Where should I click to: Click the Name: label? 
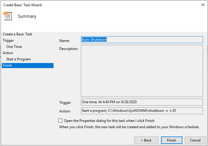(64, 40)
